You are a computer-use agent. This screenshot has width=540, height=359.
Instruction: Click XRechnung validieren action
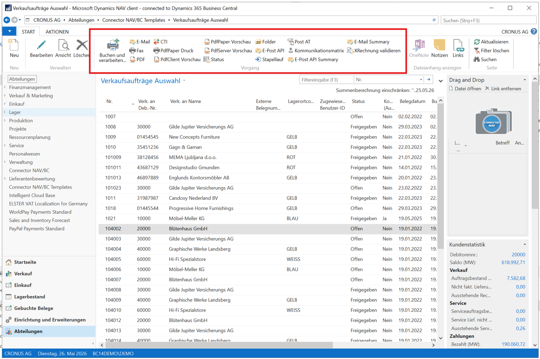click(x=374, y=51)
